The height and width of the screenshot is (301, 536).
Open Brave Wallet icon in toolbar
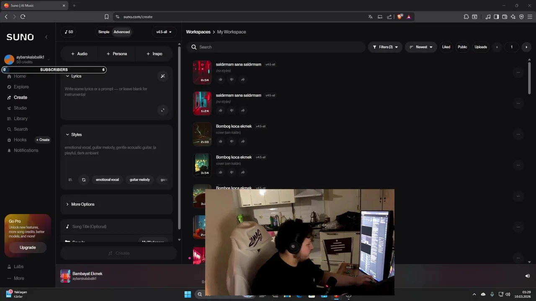click(x=505, y=17)
